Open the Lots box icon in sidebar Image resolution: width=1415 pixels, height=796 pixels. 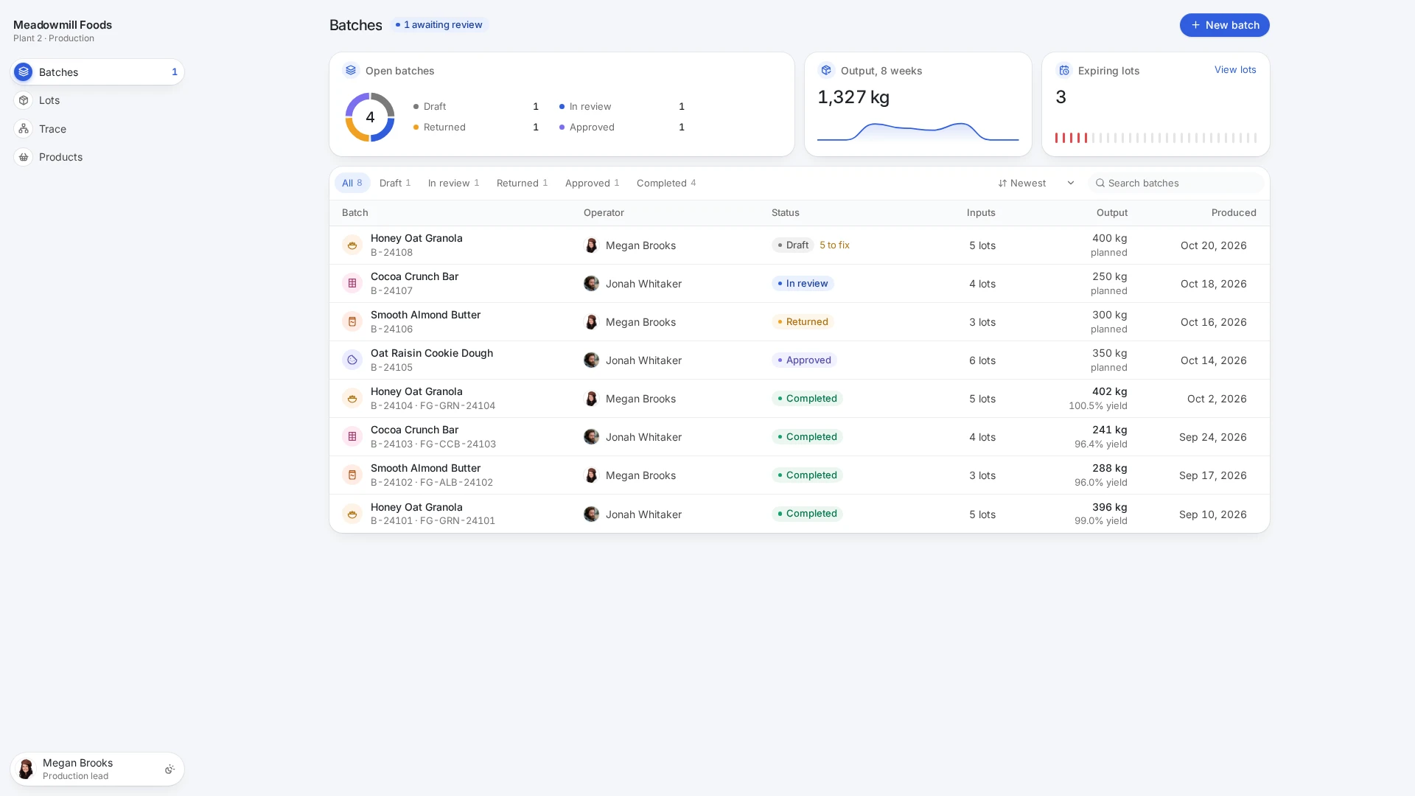coord(24,100)
